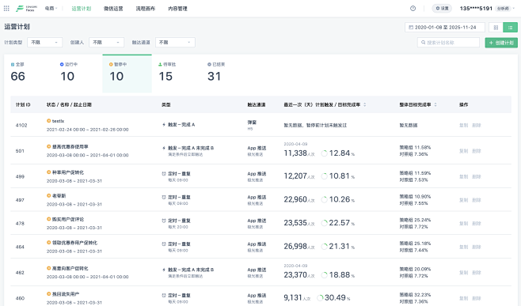Expand account menu next to 135****5191
The width and height of the screenshot is (521, 306).
click(x=514, y=9)
